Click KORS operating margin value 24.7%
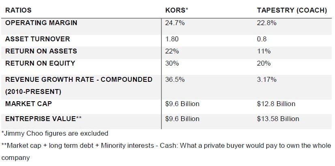335x166 pixels. 175,23
